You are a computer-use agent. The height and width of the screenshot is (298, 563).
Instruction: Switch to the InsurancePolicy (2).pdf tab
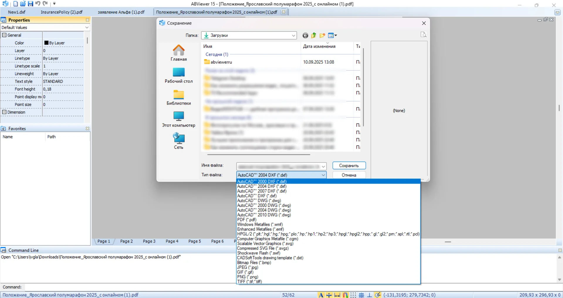62,12
